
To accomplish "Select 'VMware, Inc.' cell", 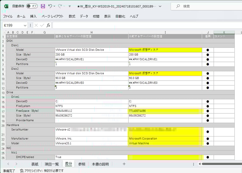I will 91,139.
